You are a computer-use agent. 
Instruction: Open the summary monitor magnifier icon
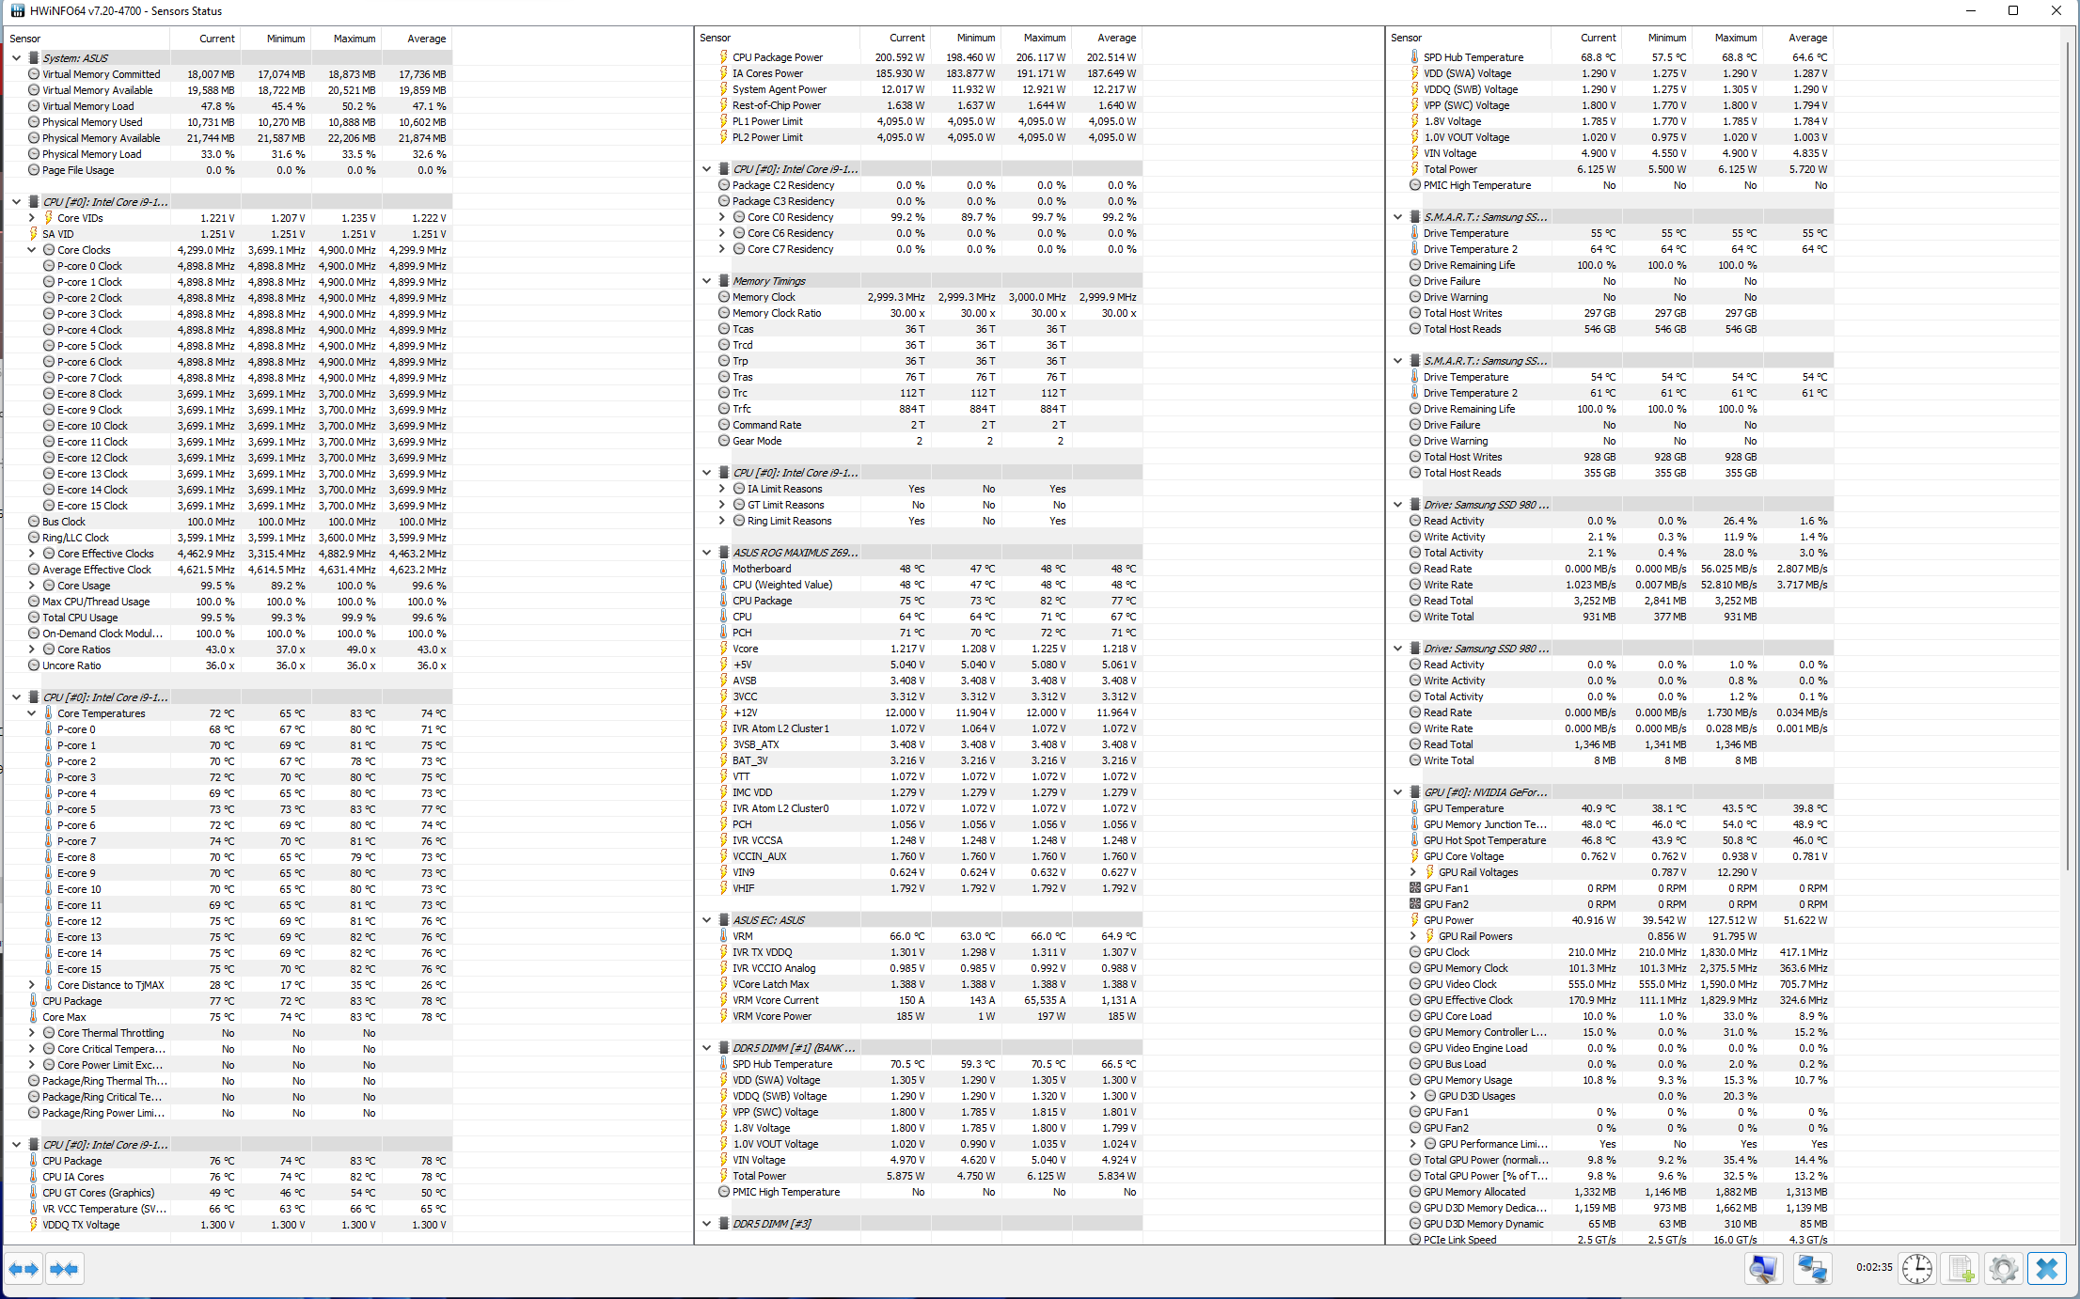pyautogui.click(x=1763, y=1269)
